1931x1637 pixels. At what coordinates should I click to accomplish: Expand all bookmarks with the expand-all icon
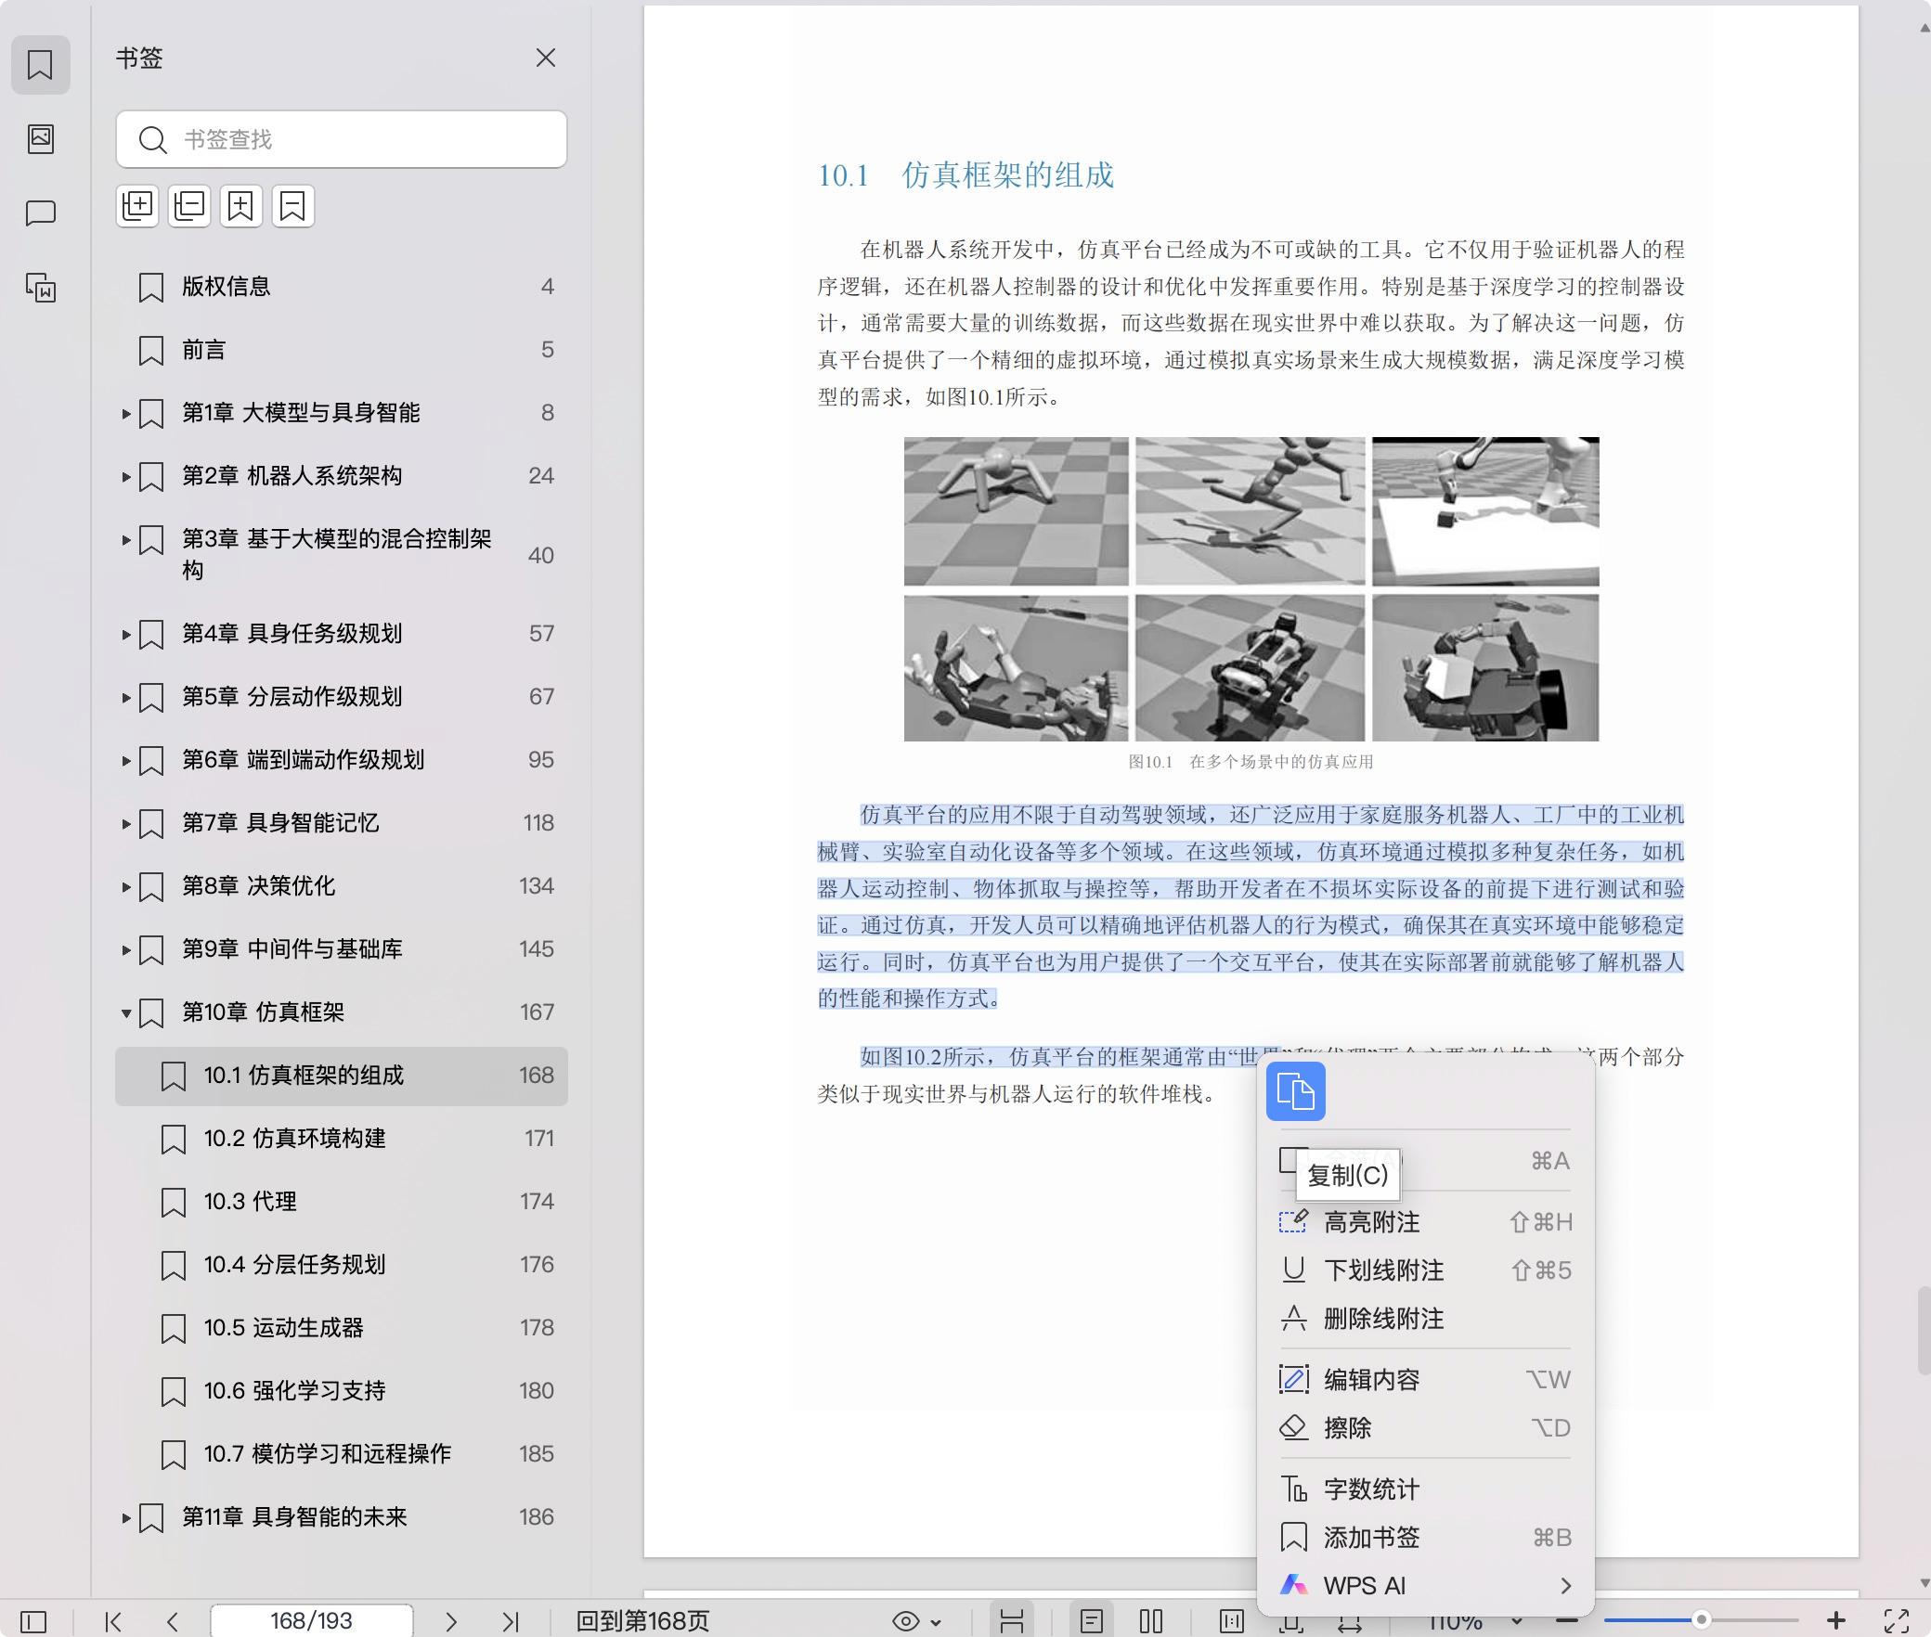pyautogui.click(x=137, y=206)
